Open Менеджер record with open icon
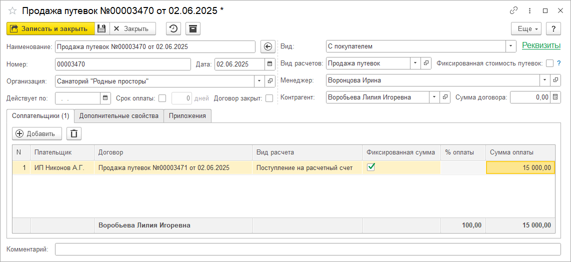Viewport: 571px width, 262px height. pos(555,80)
